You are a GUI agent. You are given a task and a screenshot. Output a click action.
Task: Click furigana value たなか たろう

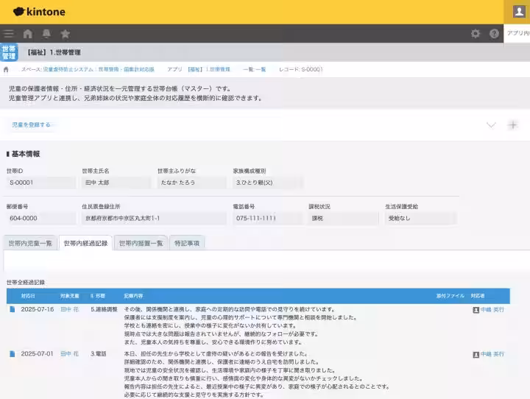point(192,183)
